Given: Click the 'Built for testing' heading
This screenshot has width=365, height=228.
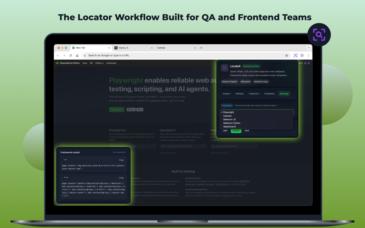Looking at the screenshot, I should (183, 172).
